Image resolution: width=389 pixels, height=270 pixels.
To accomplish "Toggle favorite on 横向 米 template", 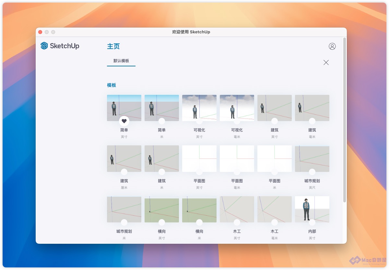I will click(199, 222).
